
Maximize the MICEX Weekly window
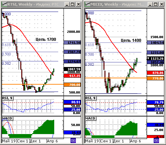coord(156,4)
